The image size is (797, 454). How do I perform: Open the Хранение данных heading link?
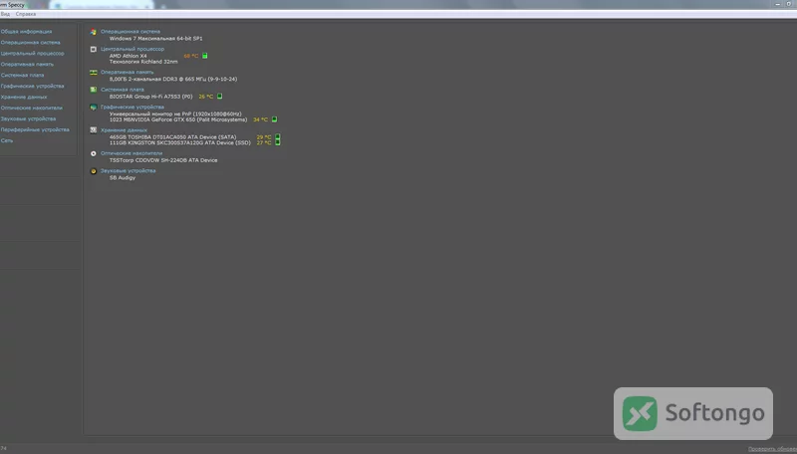(124, 130)
